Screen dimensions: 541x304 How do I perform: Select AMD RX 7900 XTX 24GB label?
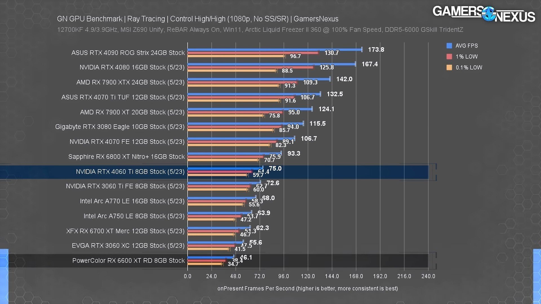pyautogui.click(x=130, y=82)
